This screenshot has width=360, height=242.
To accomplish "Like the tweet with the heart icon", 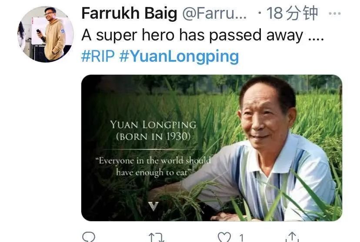I will (224, 237).
